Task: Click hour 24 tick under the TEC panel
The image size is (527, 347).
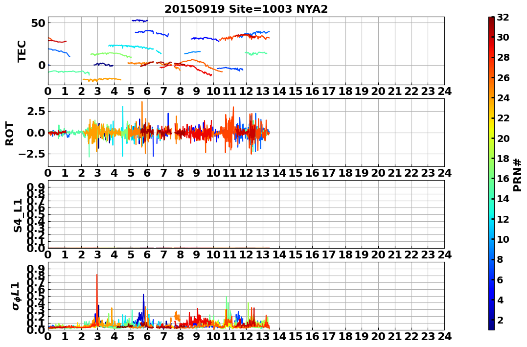Action: point(444,91)
